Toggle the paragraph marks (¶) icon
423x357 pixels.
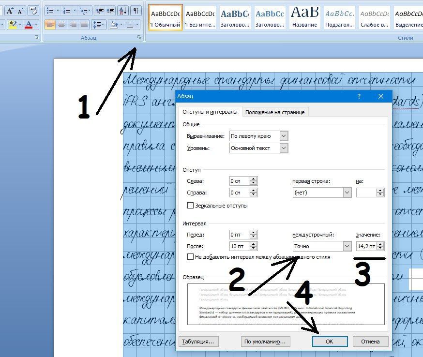[136, 11]
